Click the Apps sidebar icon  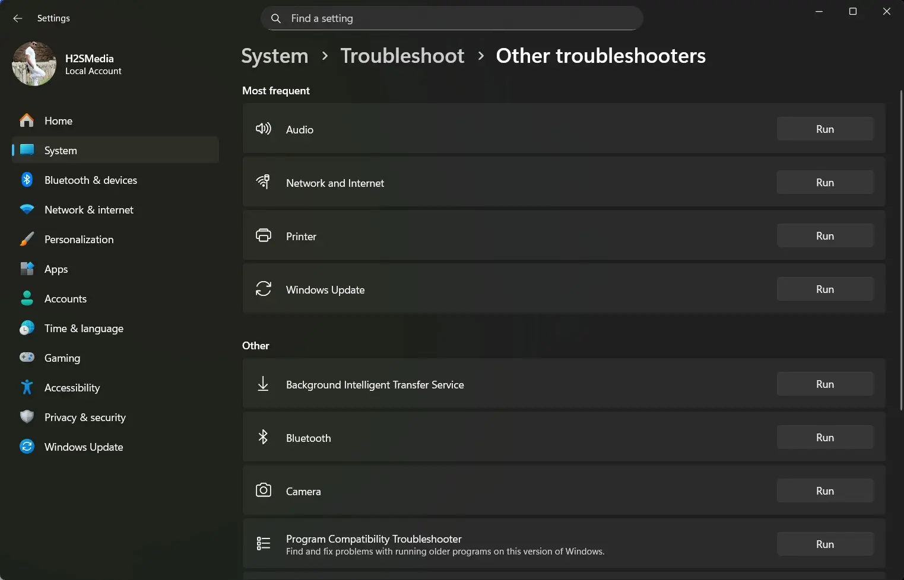tap(27, 269)
